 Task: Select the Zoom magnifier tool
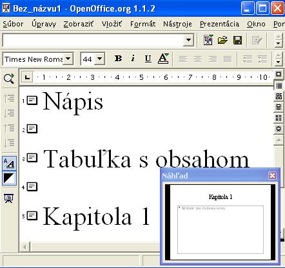9,79
